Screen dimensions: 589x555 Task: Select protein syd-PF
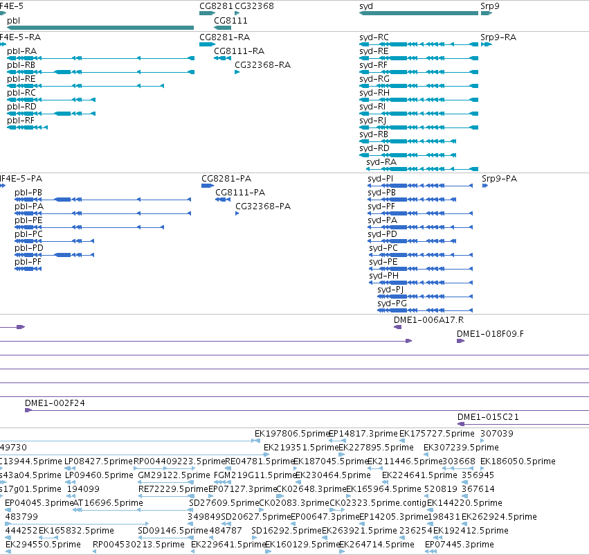420,213
